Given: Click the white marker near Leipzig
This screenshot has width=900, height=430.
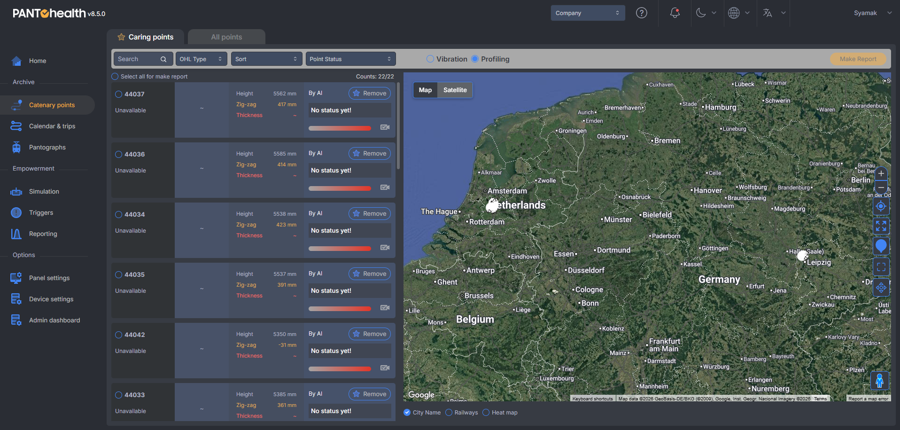Looking at the screenshot, I should [802, 255].
